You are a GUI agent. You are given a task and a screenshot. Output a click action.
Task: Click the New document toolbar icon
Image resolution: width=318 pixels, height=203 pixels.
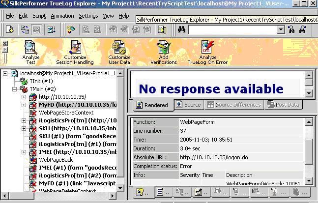9,29
